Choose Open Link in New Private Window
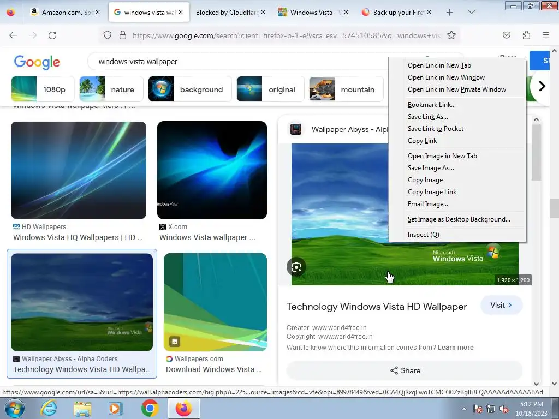 point(457,89)
